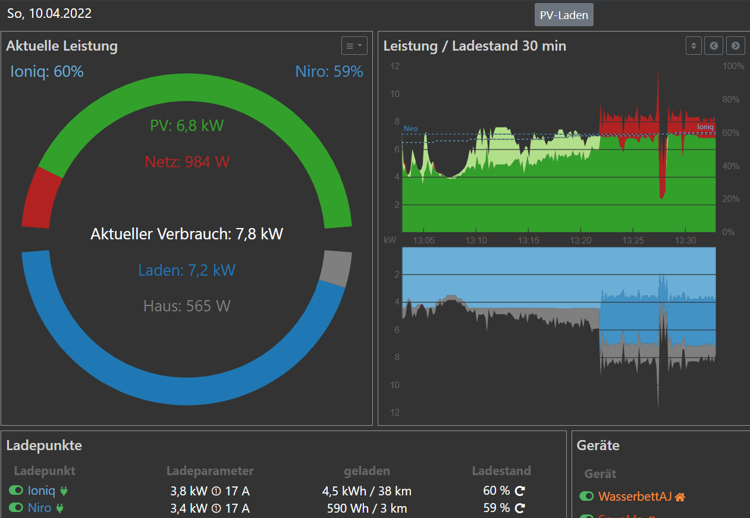
Task: Click the 'Haus: 565 W' value
Action: click(x=187, y=306)
